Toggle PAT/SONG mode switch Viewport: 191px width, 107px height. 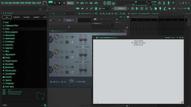coord(50,3)
